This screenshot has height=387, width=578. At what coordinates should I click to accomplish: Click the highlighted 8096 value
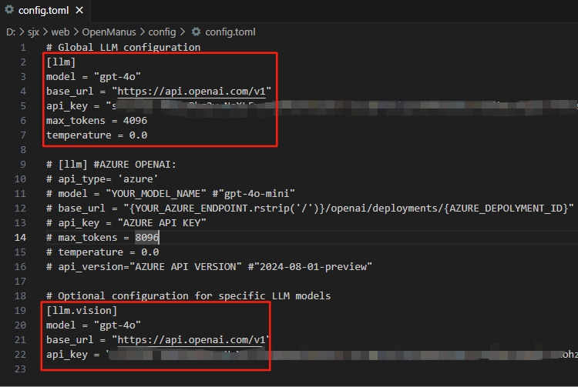pyautogui.click(x=146, y=238)
